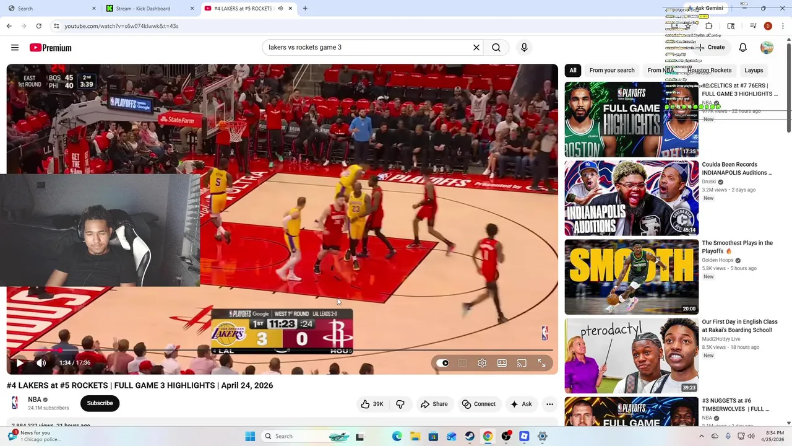792x446 pixels.
Task: Play the video with the play button
Action: pos(20,363)
